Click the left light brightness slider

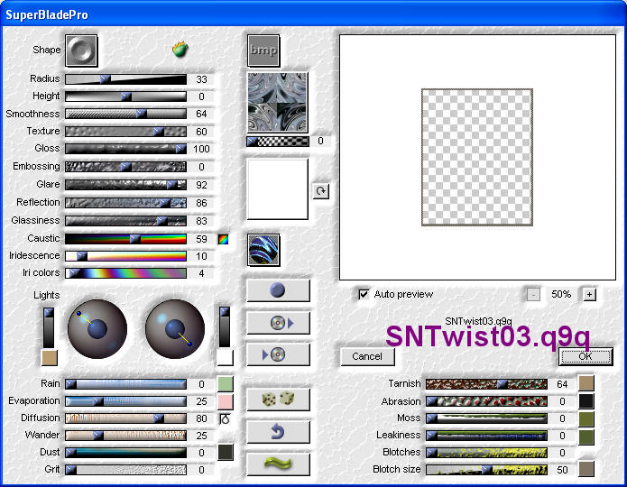(x=49, y=327)
